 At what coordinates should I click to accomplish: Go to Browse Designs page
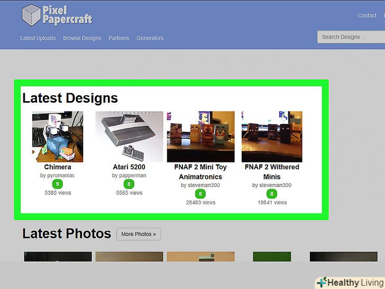coord(82,38)
